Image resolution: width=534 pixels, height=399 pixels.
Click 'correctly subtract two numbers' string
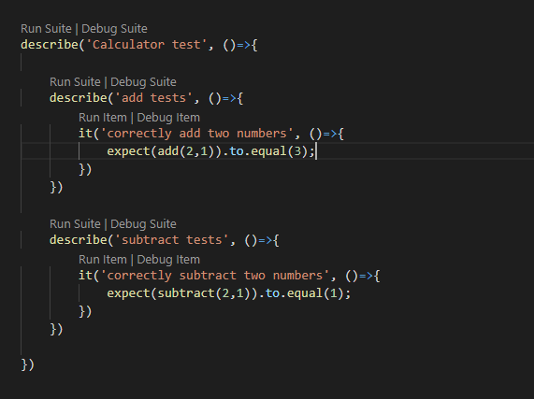[215, 276]
